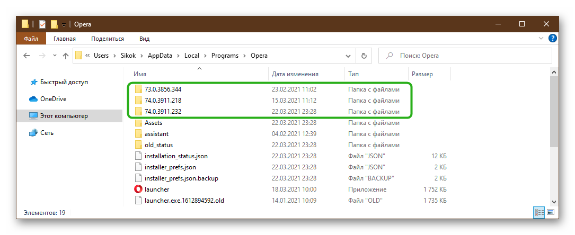
Task: Click Opera in the address path
Action: (259, 56)
